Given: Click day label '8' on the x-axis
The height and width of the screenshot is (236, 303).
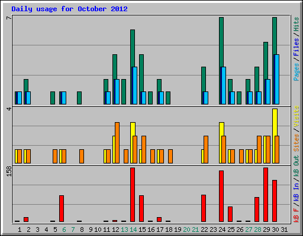Looking at the screenshot, I should tap(82, 230).
